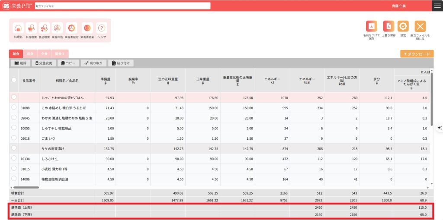443x220 pixels.
Task: Open 食品検索 food search tool
Action: (44, 28)
